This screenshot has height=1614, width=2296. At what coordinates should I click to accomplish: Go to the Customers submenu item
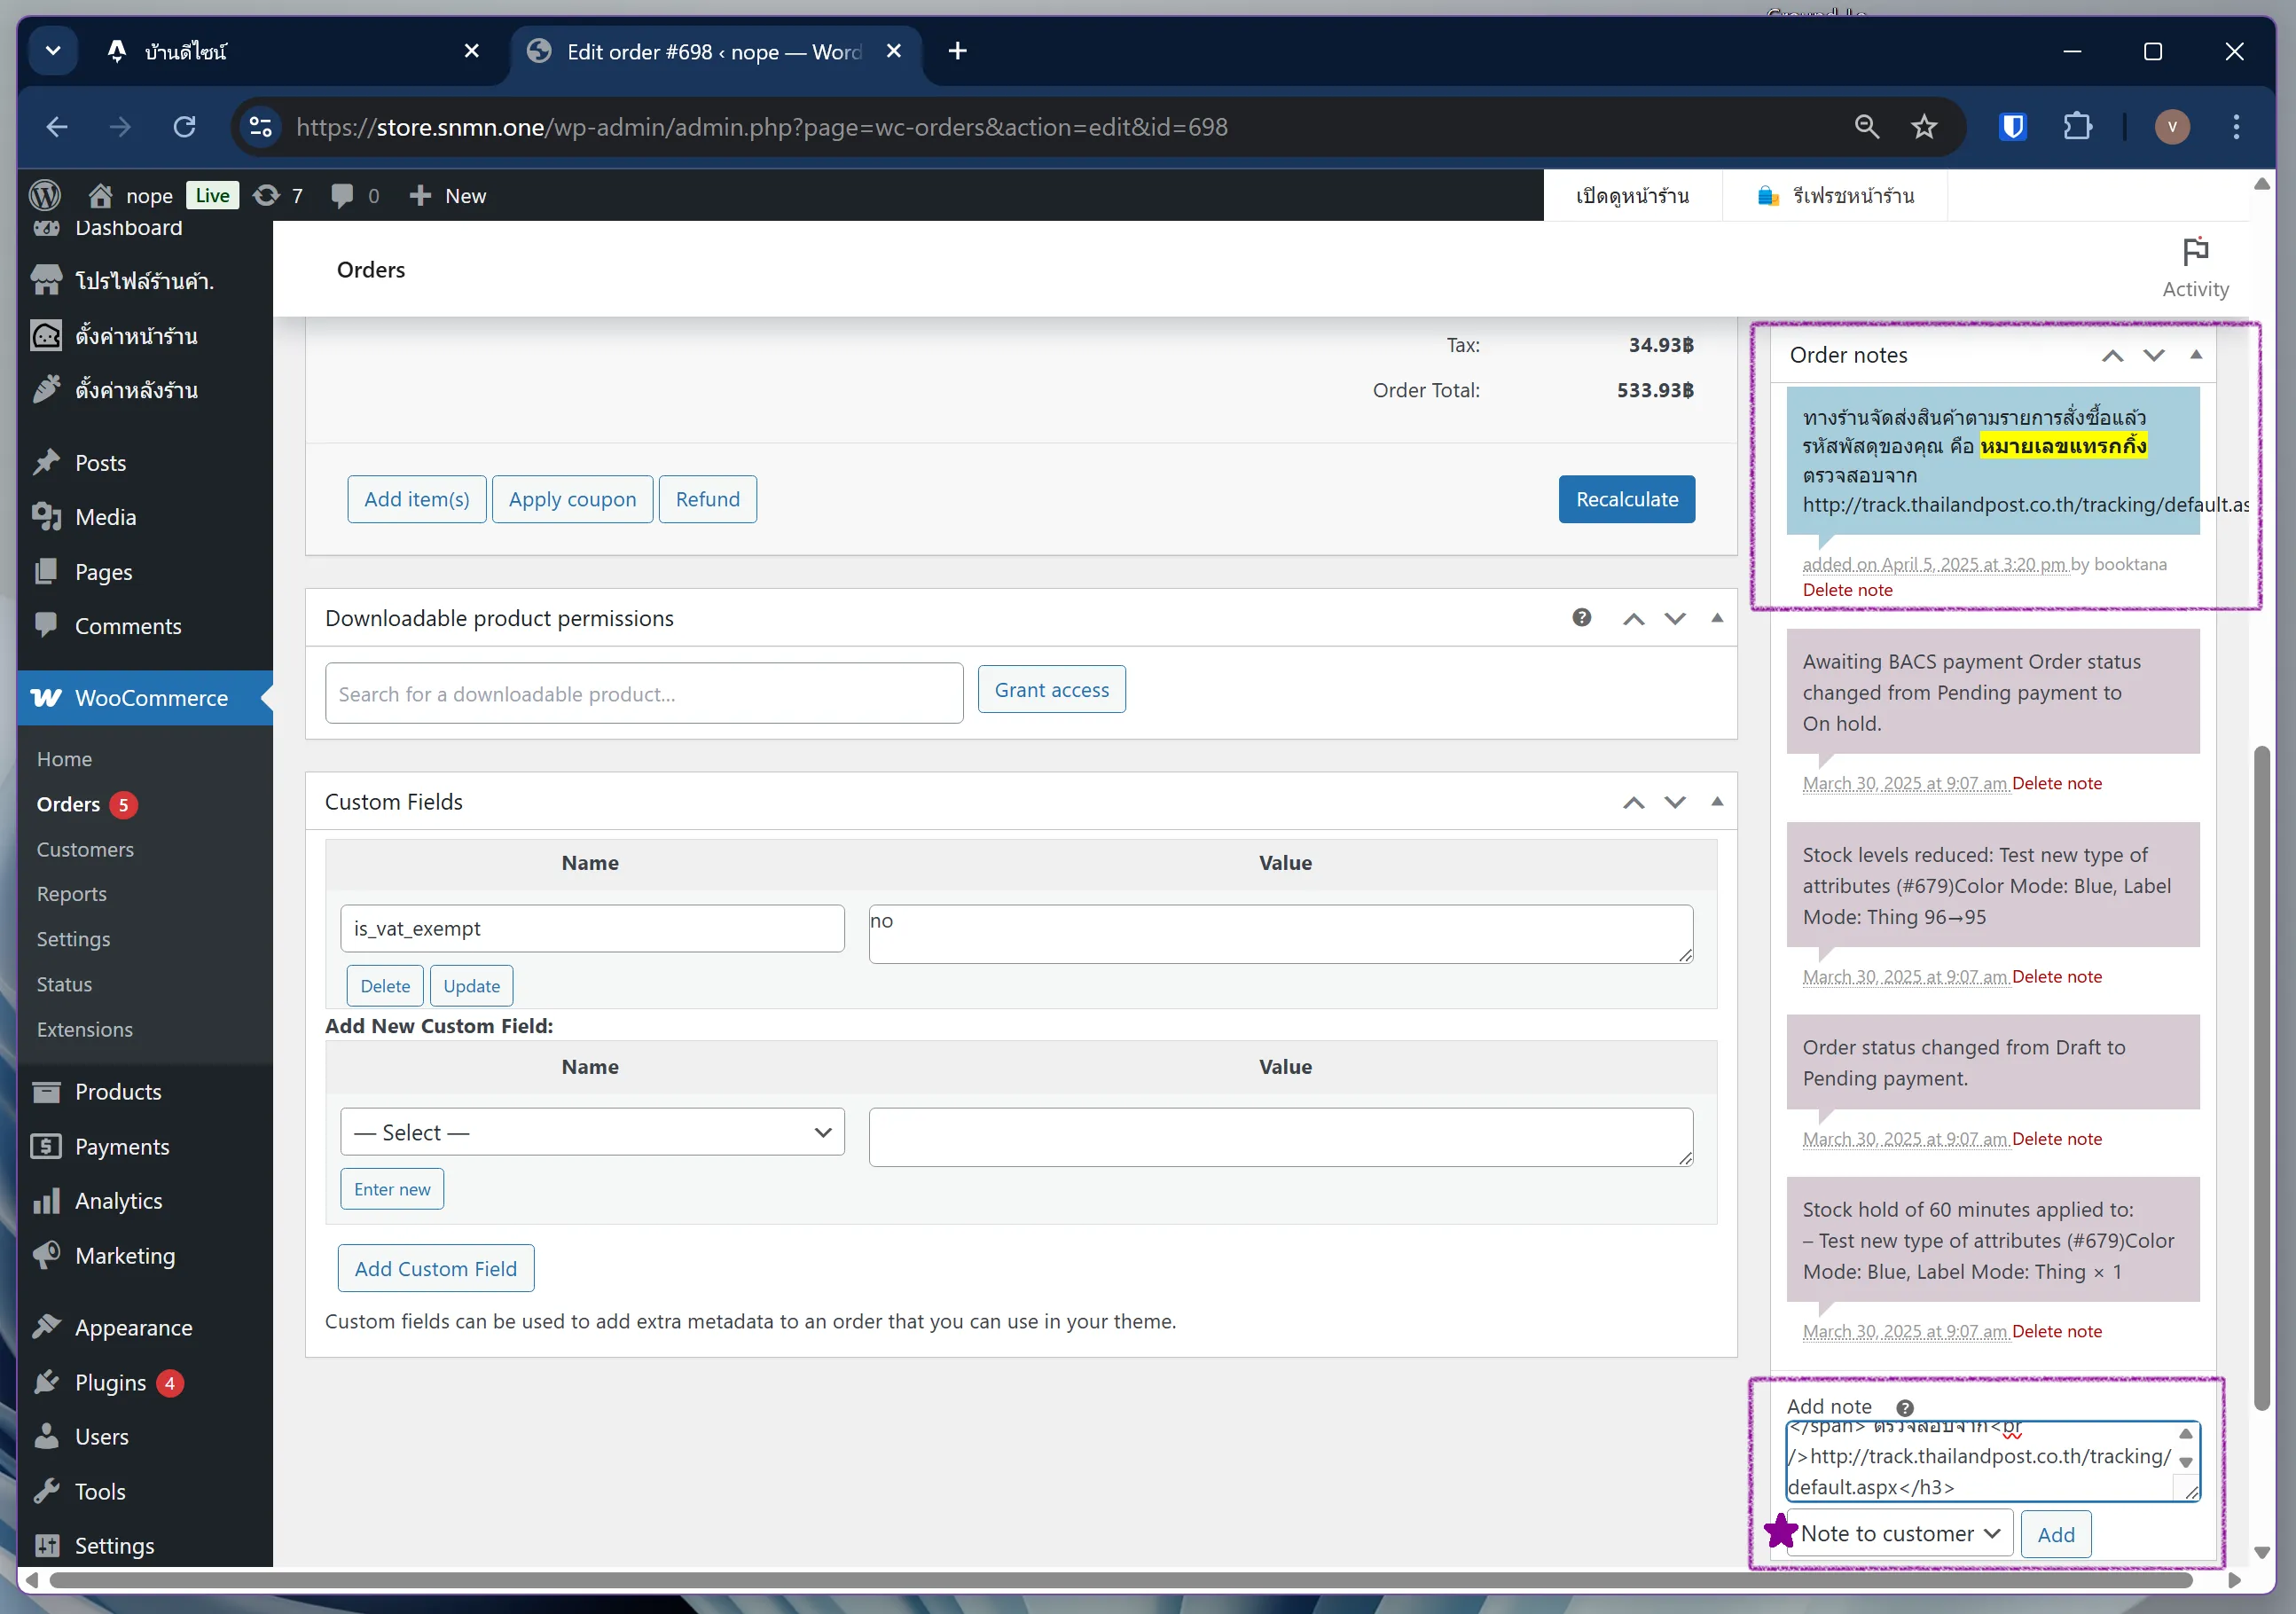point(85,849)
